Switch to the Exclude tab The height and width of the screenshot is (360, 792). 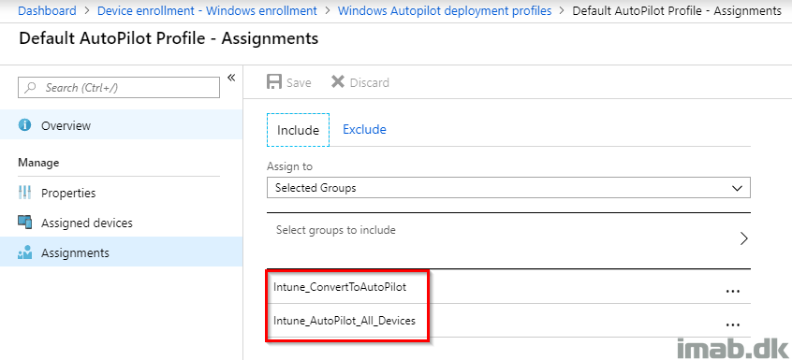(364, 130)
